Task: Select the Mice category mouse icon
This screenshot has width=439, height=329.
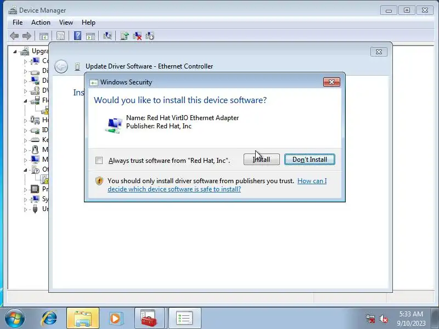Action: pos(35,150)
